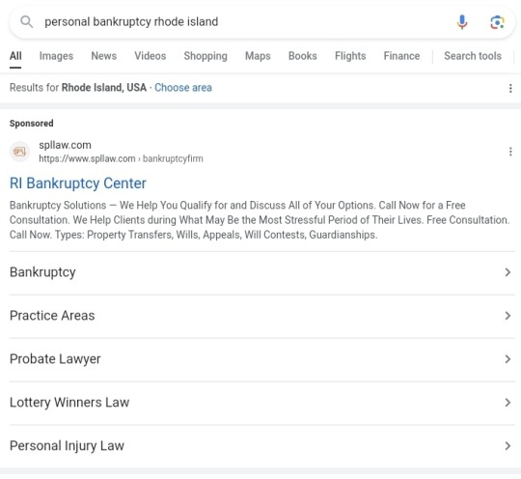
Task: Select the Finance tab
Action: [401, 56]
